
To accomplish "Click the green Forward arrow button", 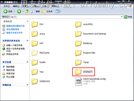I will click(x=19, y=12).
